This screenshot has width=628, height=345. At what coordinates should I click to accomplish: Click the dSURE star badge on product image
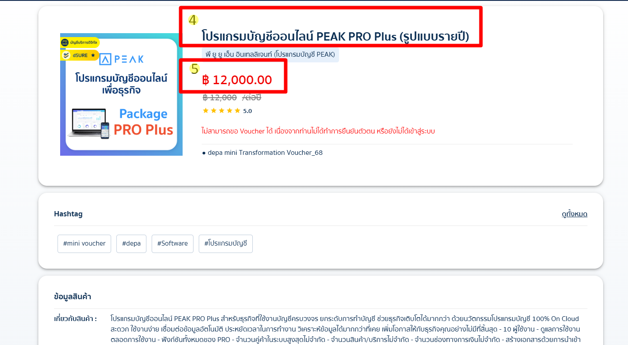(79, 55)
